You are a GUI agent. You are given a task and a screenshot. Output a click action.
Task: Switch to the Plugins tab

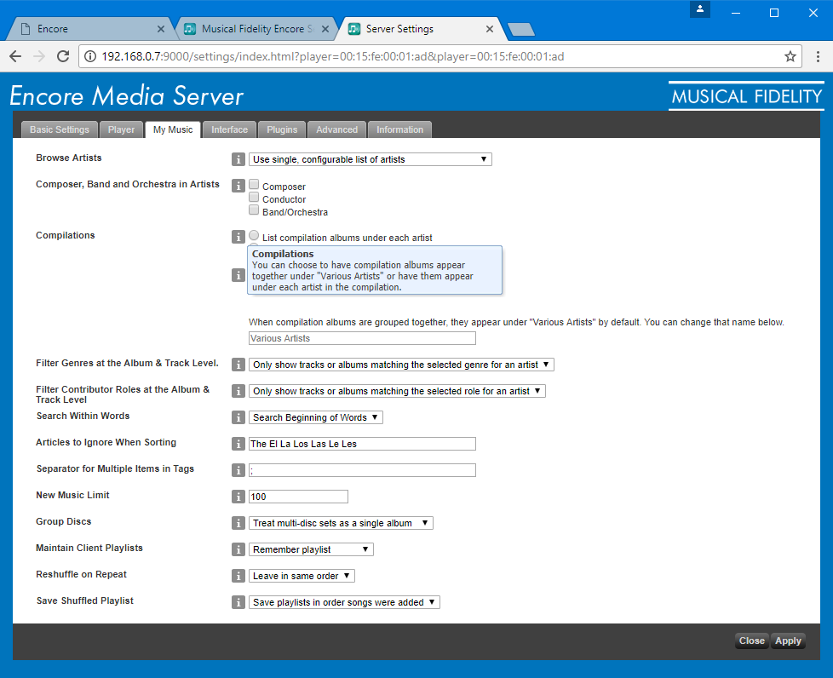coord(282,129)
